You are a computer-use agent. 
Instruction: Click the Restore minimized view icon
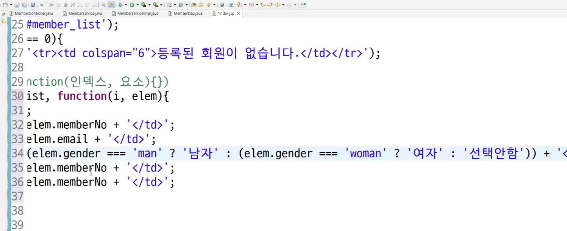tap(4, 14)
